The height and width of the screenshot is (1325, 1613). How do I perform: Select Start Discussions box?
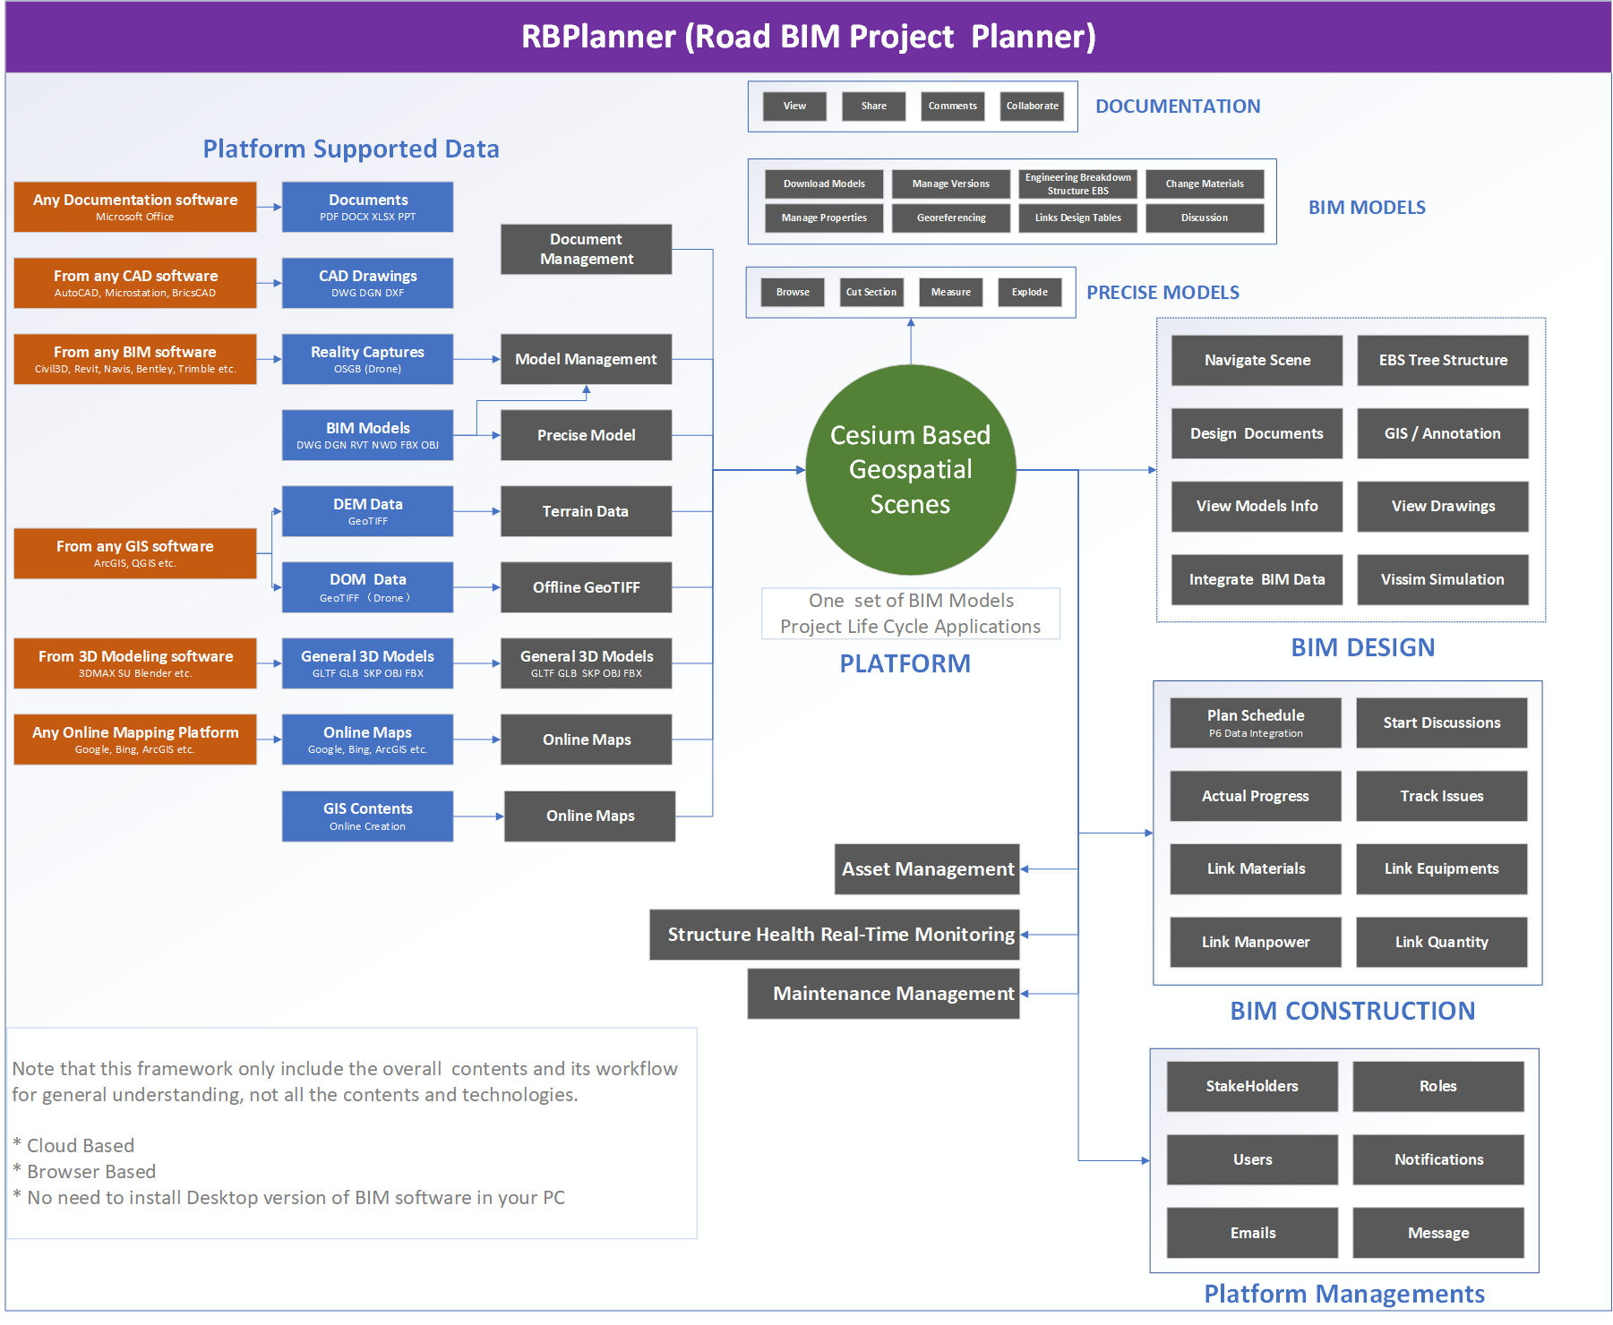(x=1442, y=722)
